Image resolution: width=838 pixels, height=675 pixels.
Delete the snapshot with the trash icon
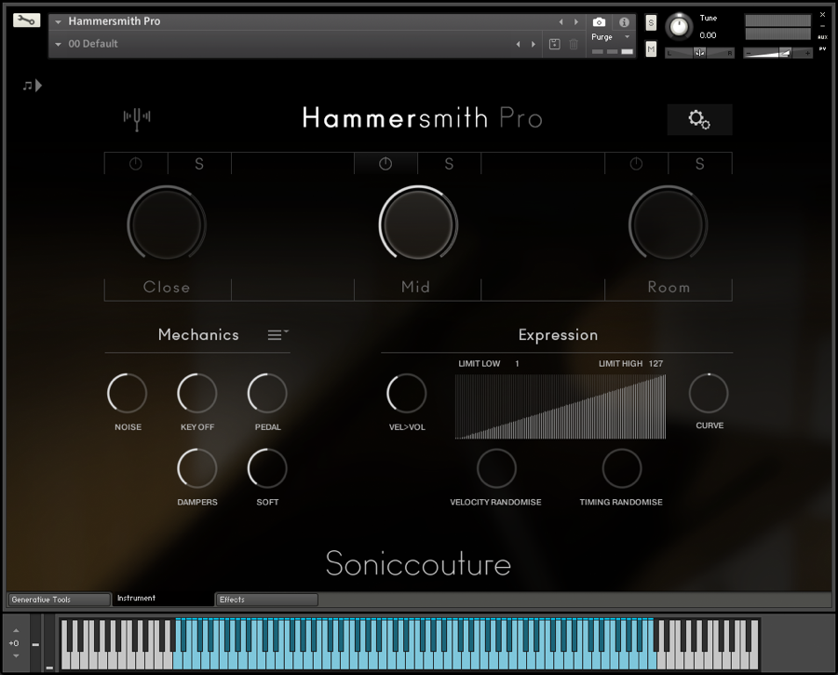574,45
